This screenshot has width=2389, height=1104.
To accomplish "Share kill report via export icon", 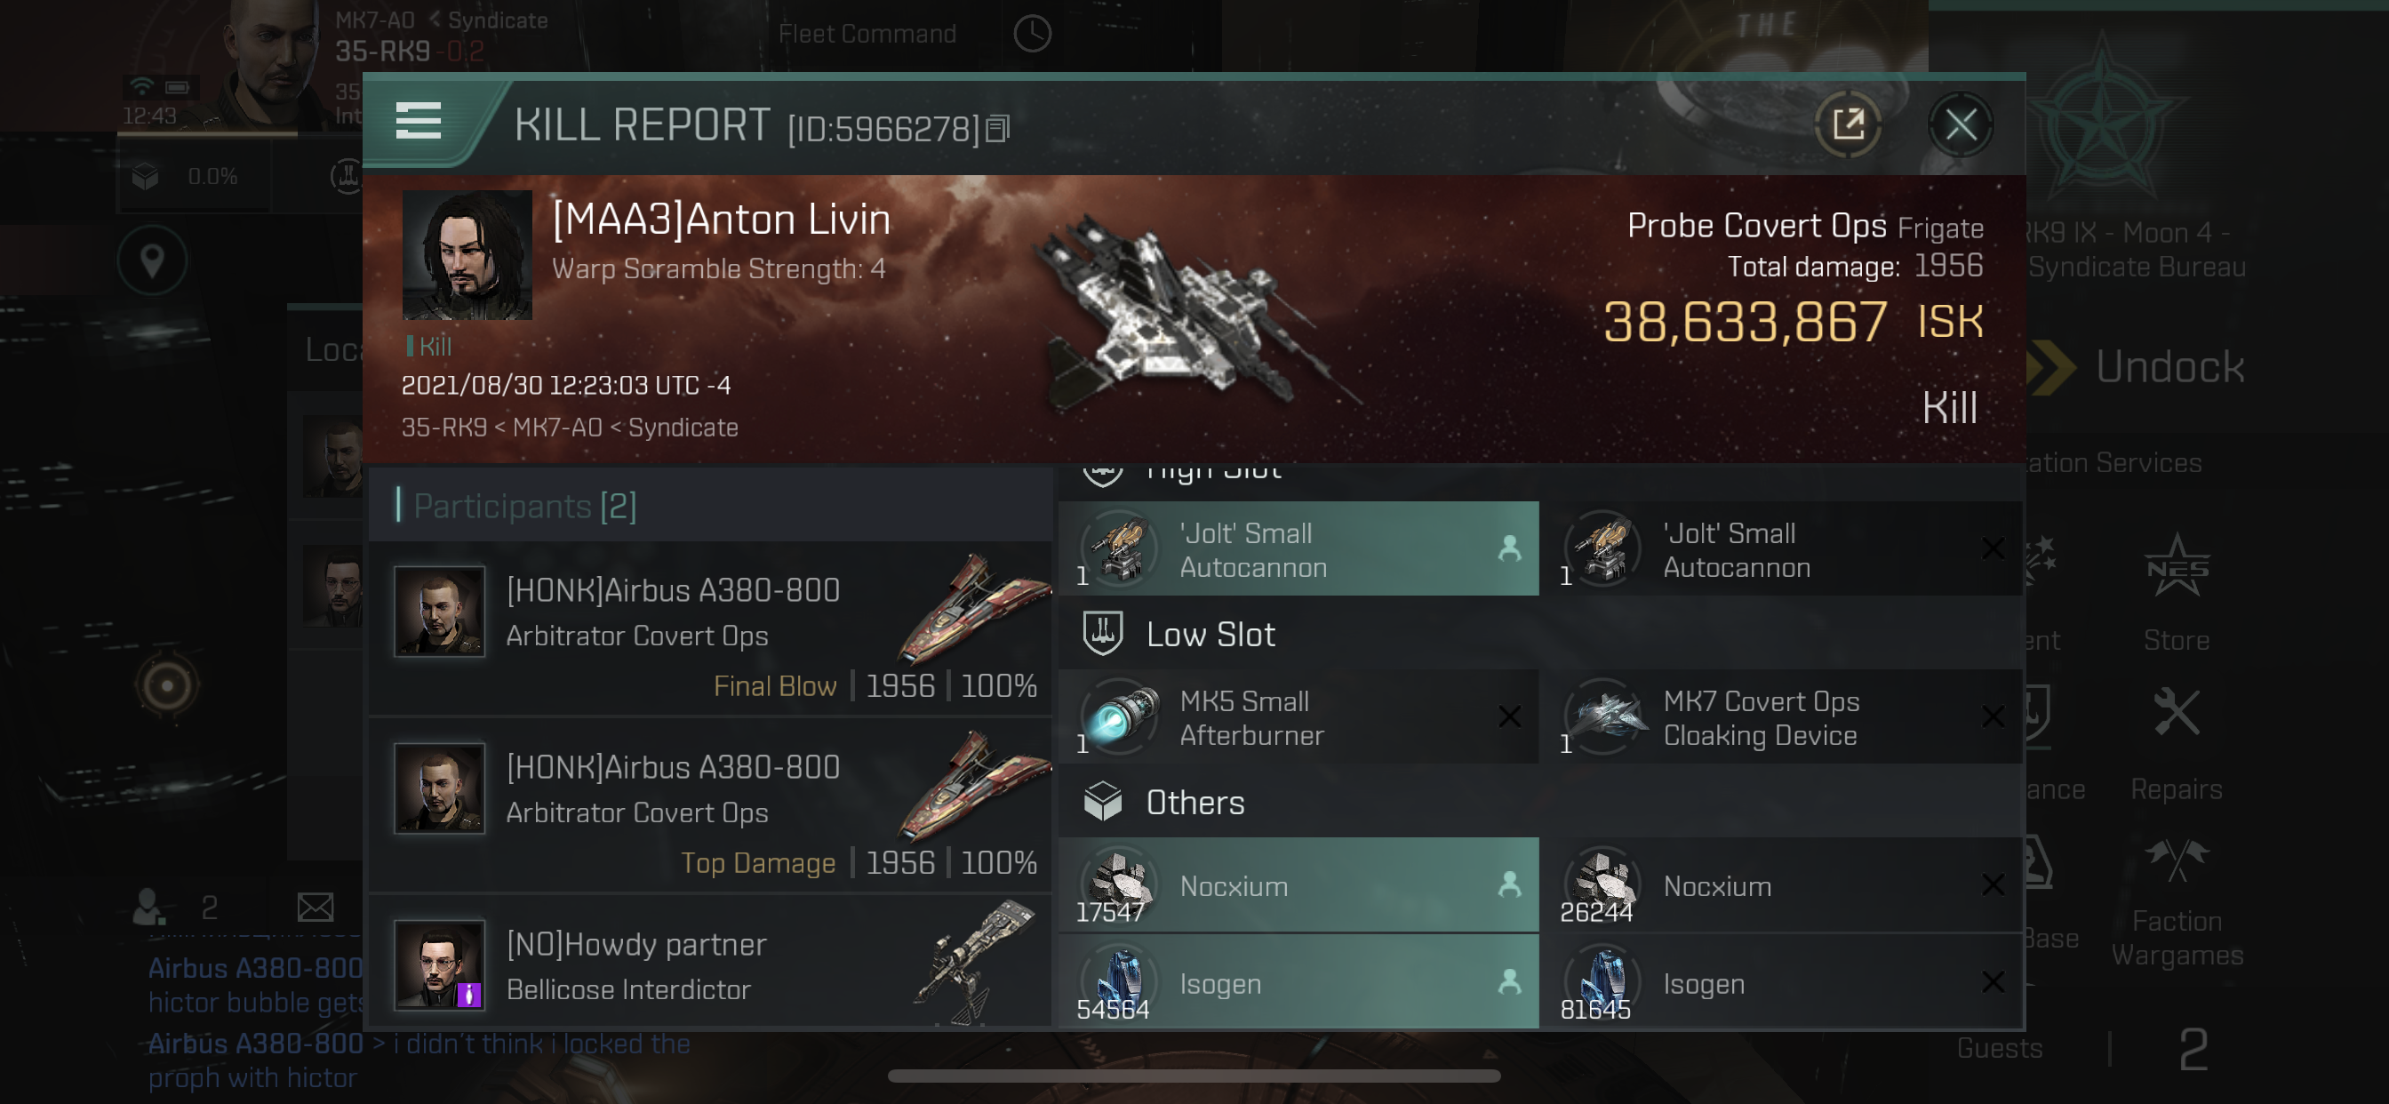I will tap(1848, 124).
